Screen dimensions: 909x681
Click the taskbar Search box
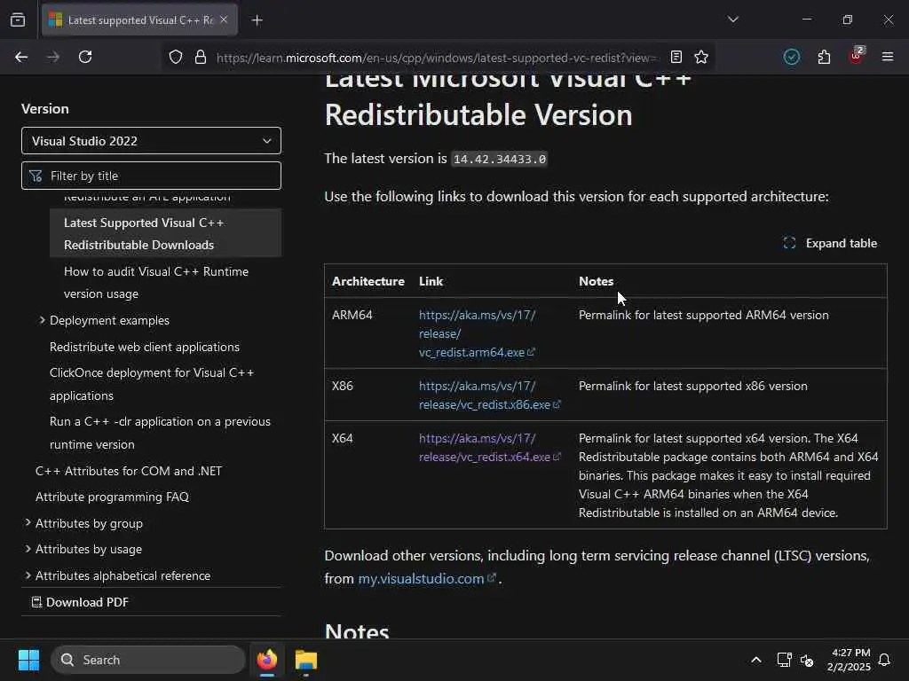coord(148,660)
